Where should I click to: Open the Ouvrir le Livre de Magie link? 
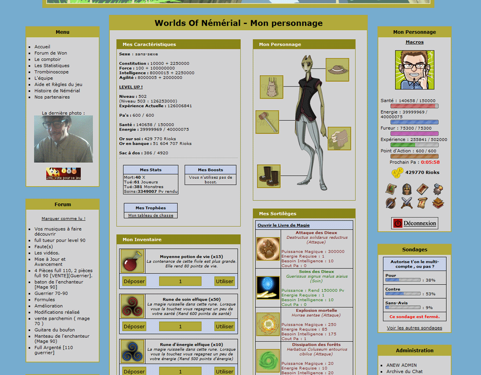click(283, 225)
